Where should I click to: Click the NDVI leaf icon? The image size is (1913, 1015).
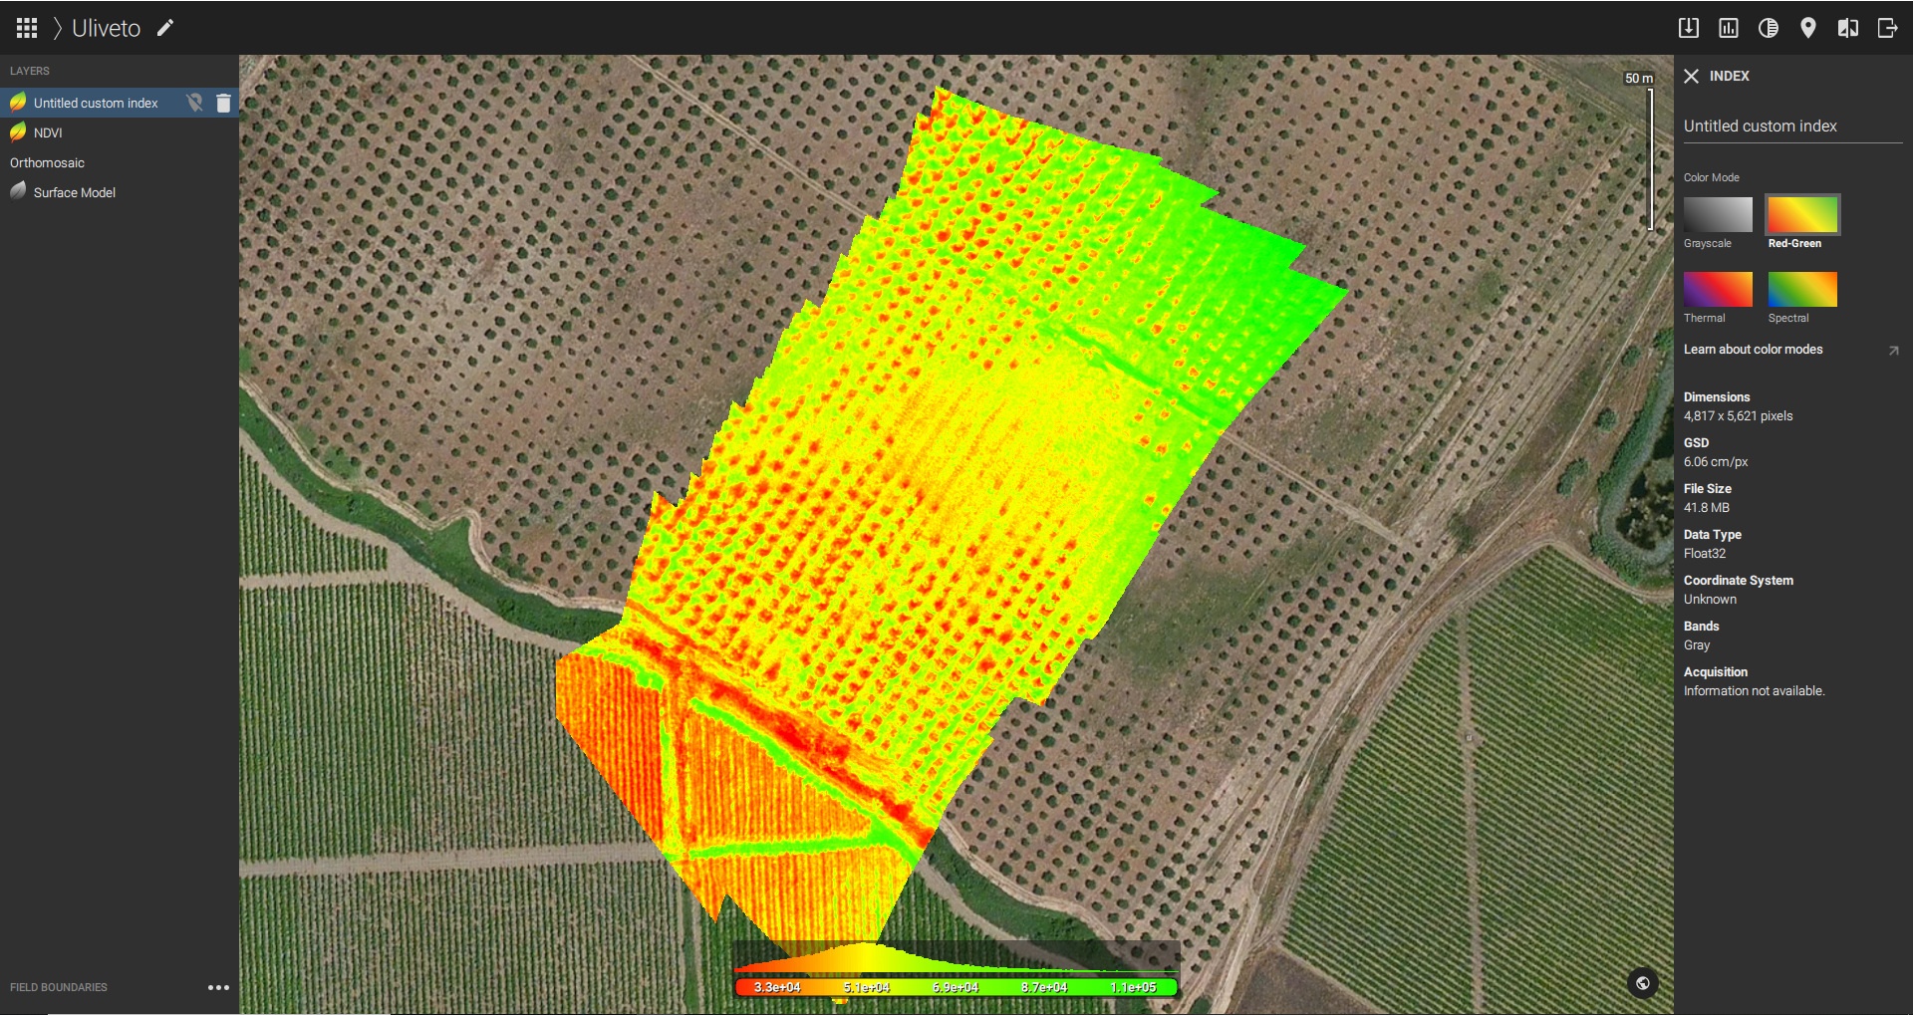(18, 132)
